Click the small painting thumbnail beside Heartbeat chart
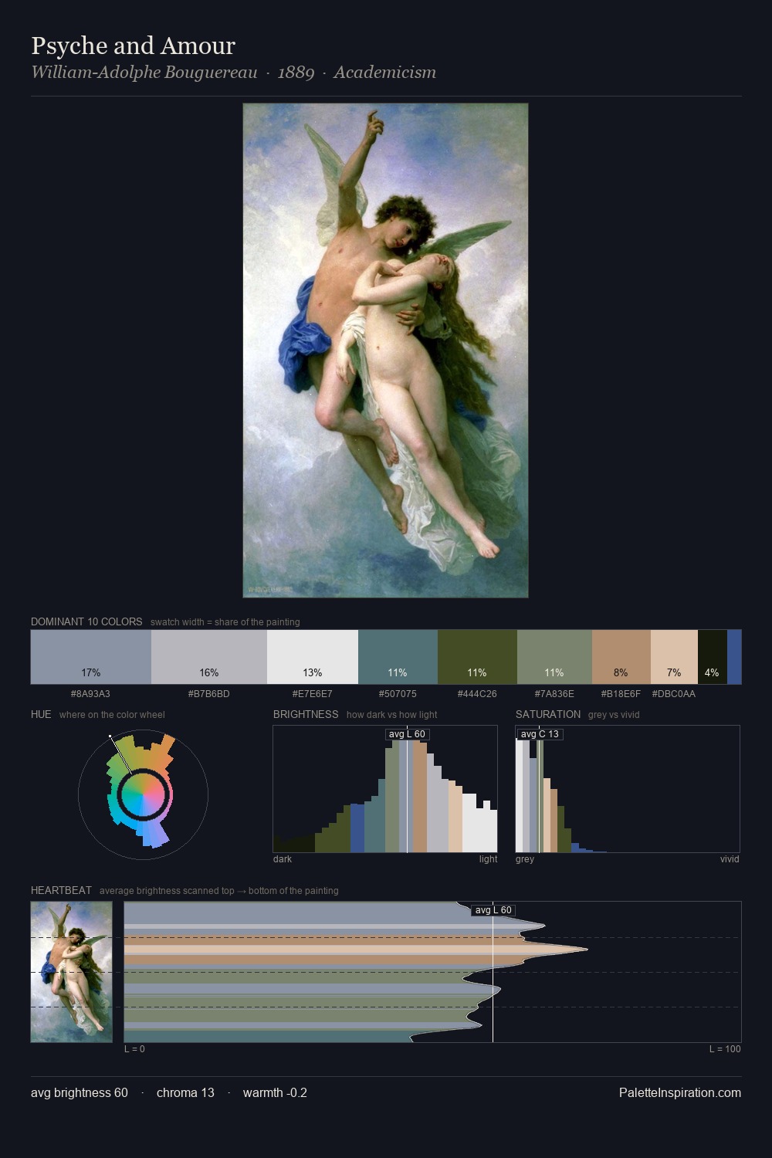This screenshot has width=772, height=1158. click(x=71, y=972)
